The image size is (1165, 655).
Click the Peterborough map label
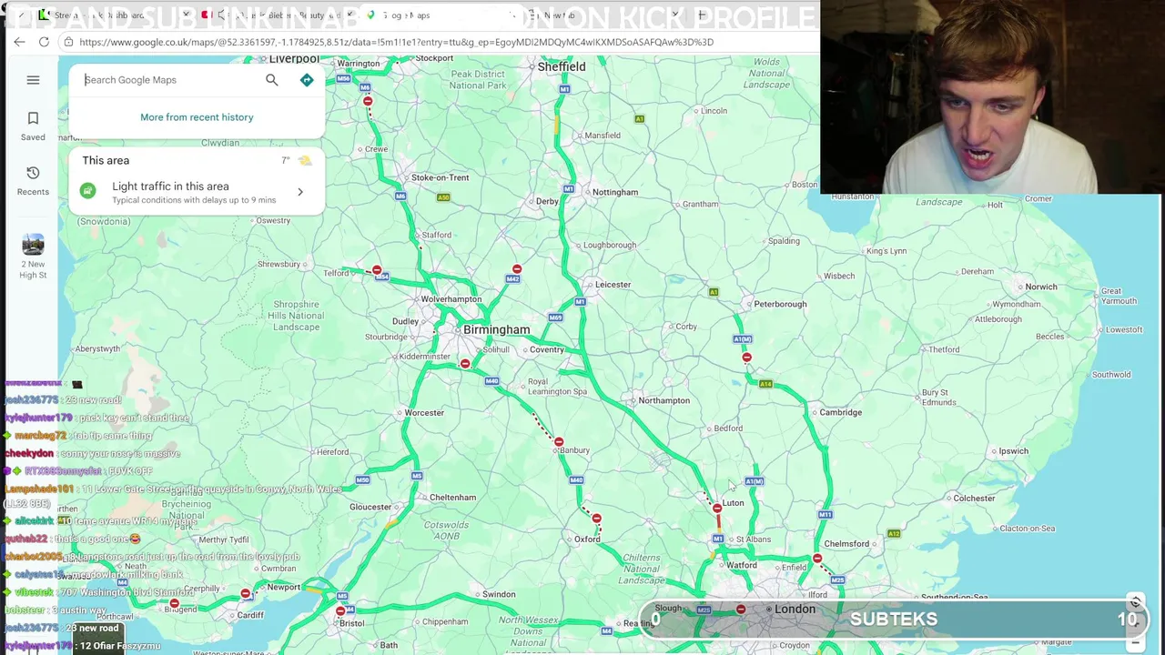(780, 304)
